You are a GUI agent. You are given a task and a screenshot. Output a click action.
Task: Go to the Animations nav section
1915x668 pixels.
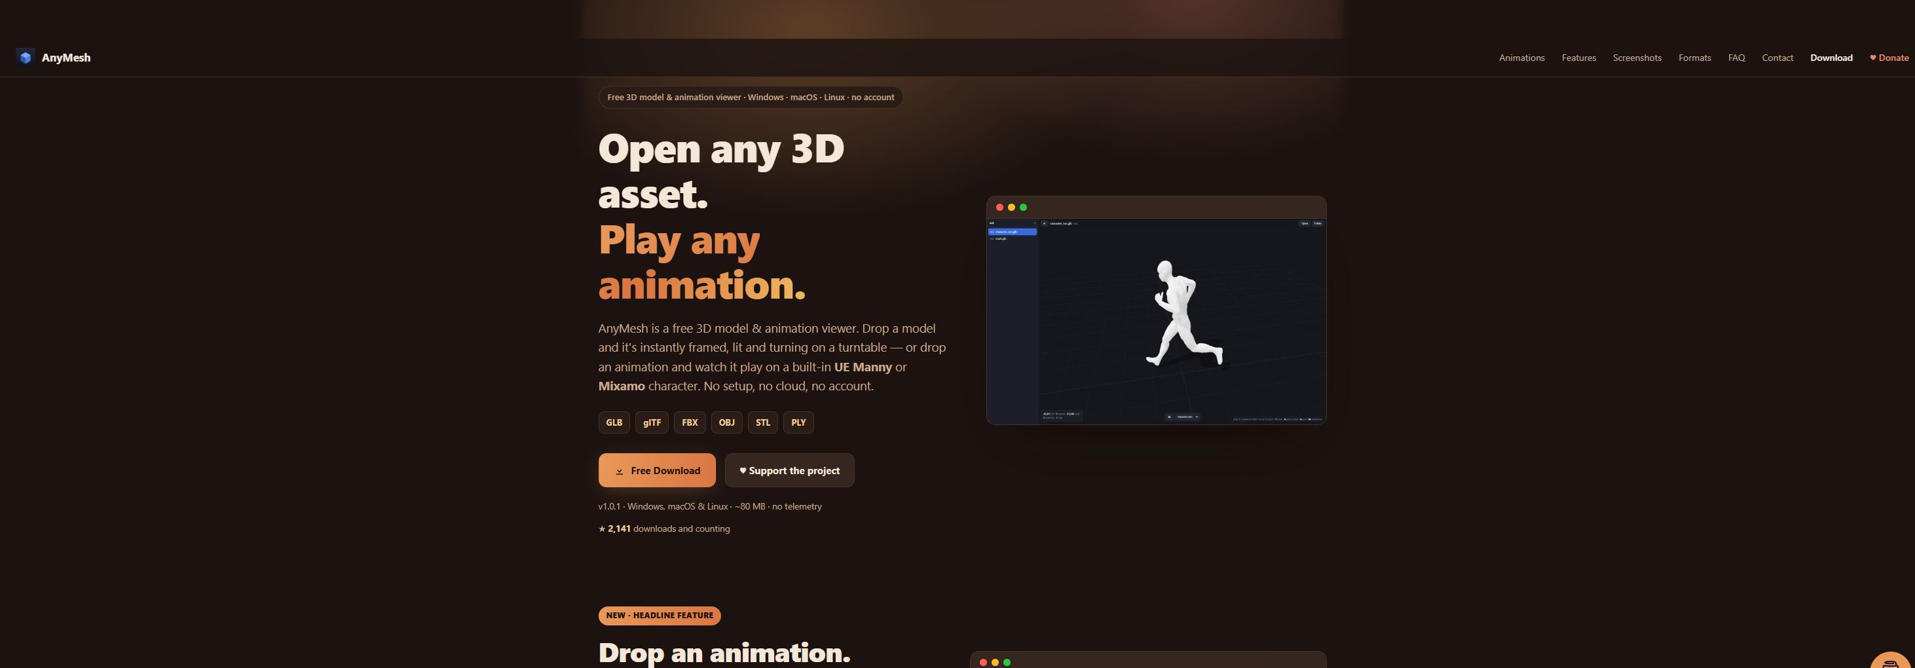1521,57
